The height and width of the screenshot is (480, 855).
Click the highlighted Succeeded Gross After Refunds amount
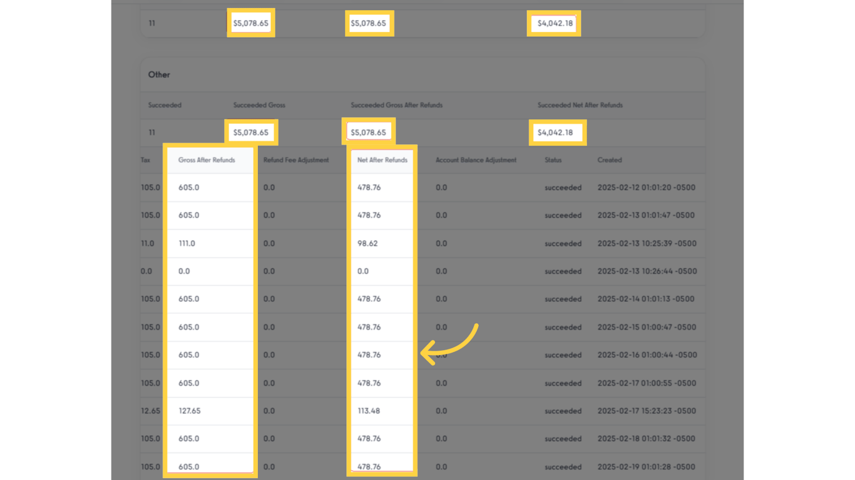369,132
